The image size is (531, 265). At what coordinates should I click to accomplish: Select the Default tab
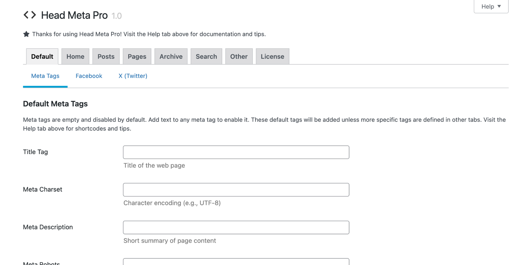(42, 56)
